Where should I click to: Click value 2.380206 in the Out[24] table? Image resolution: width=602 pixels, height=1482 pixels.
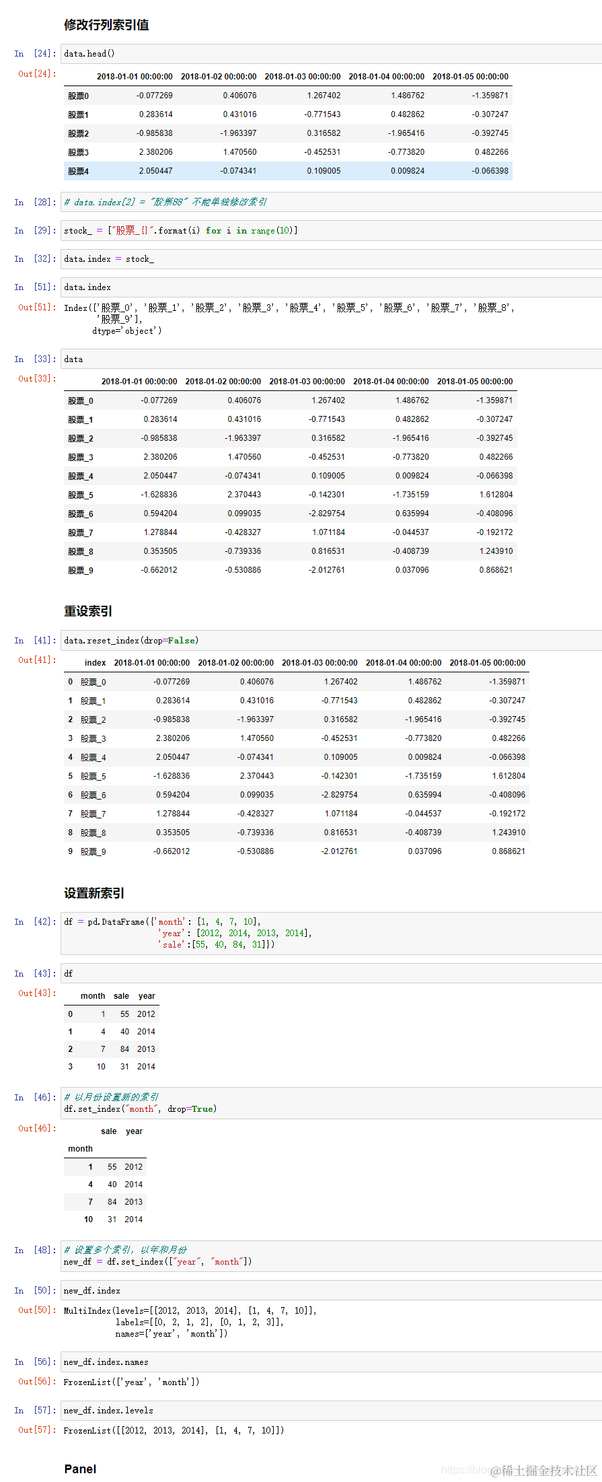(x=155, y=152)
